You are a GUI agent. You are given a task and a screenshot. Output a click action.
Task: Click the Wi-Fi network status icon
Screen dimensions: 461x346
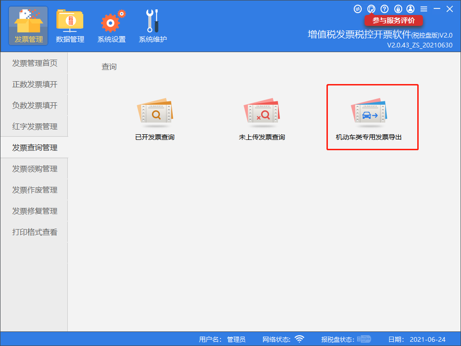pyautogui.click(x=299, y=339)
